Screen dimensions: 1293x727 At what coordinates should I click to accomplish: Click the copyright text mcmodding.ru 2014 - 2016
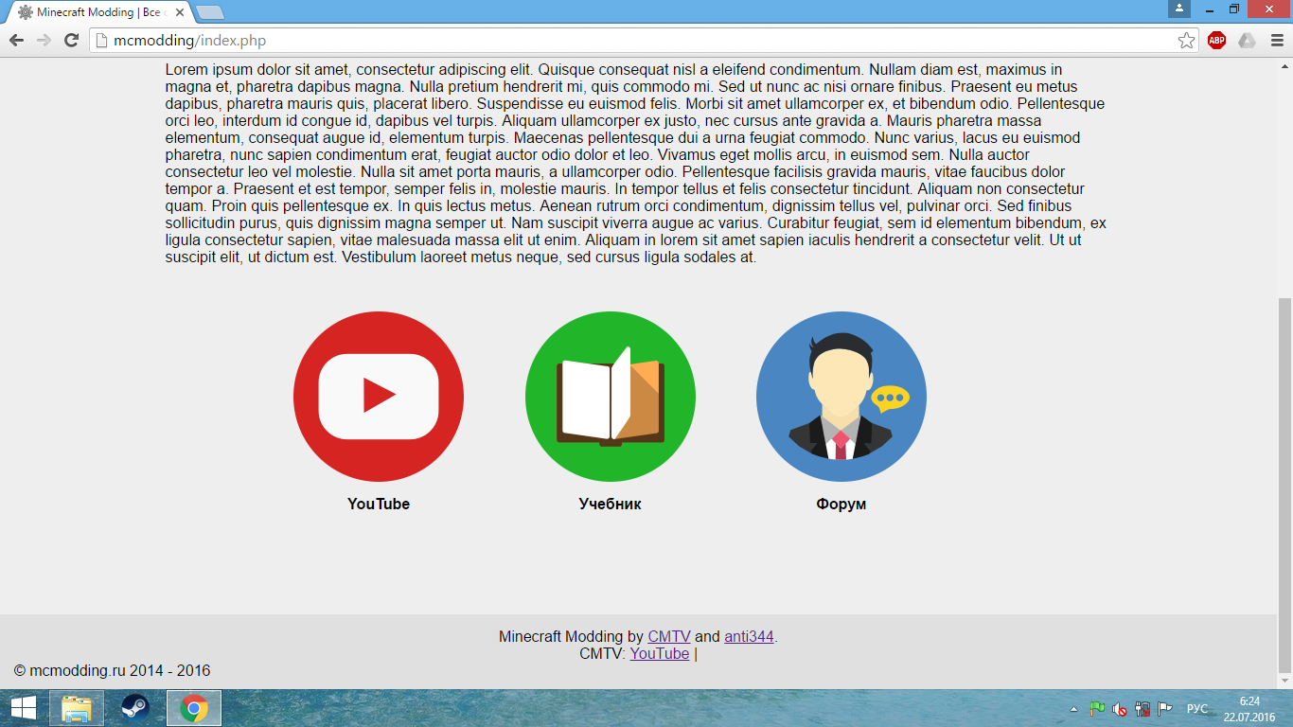pos(113,671)
